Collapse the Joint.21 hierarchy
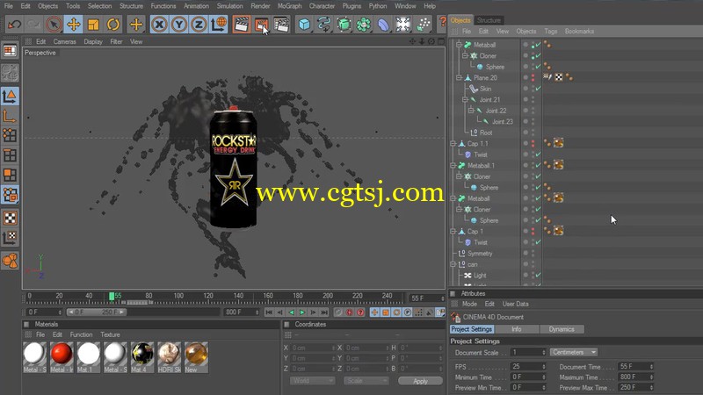The image size is (703, 395). coord(465,100)
